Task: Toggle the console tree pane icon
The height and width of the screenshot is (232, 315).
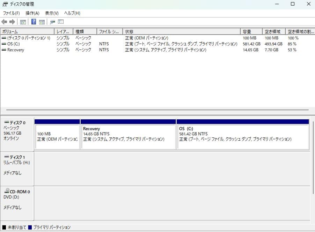Action: click(23, 22)
